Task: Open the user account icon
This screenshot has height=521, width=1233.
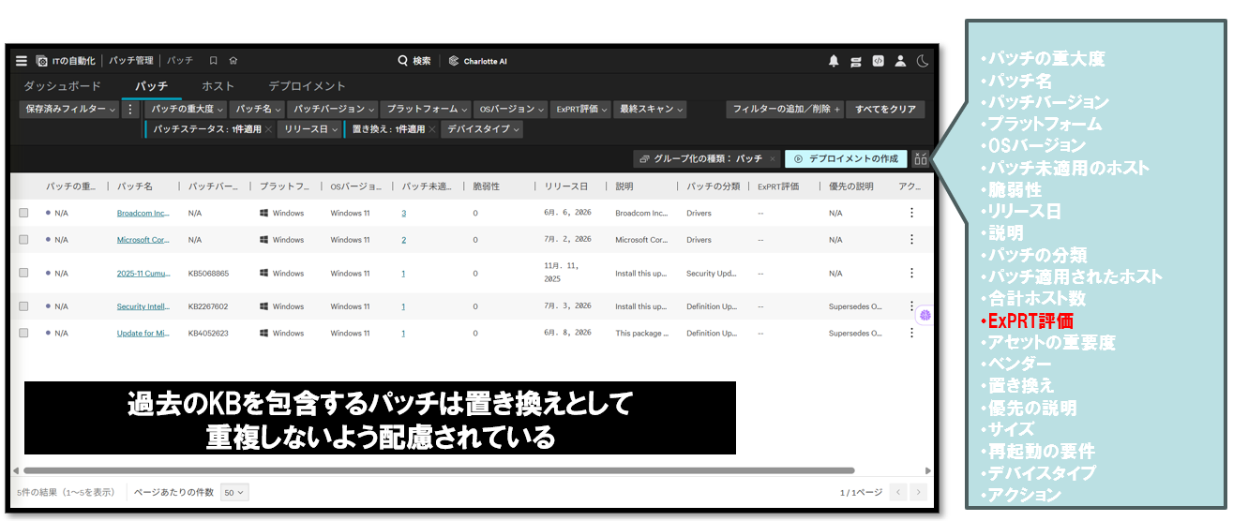Action: pos(900,61)
